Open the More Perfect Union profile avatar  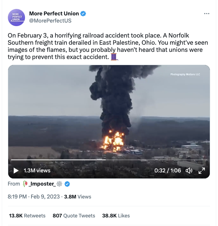click(16, 17)
